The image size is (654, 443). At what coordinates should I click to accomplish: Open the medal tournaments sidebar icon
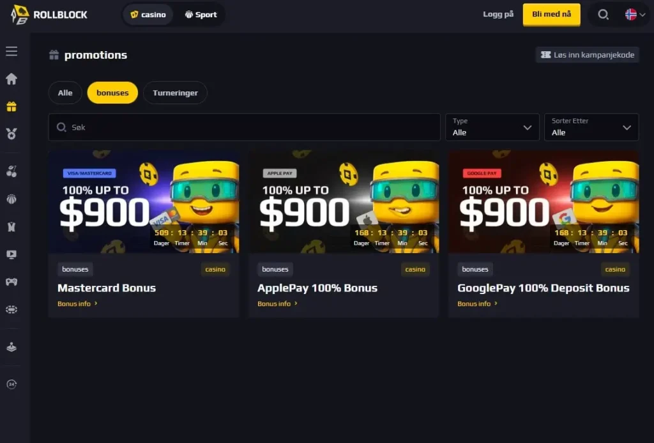(11, 134)
